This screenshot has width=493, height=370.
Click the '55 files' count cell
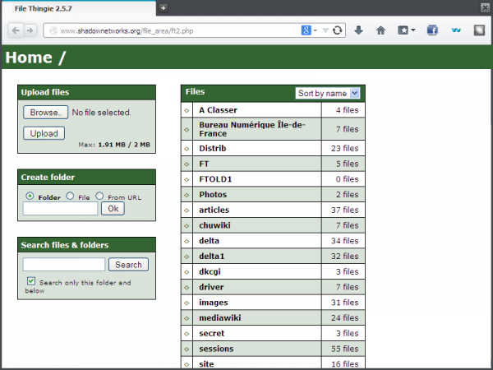343,349
